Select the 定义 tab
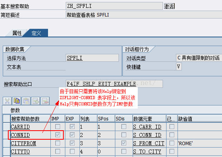Screen dimensions: 222x157 click(x=36, y=33)
